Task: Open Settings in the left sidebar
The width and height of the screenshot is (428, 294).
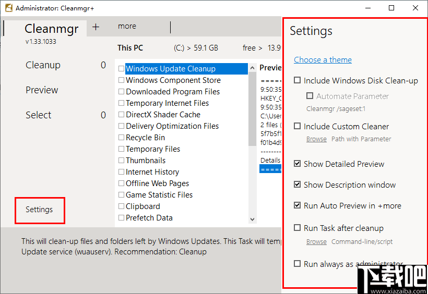Action: pos(39,210)
